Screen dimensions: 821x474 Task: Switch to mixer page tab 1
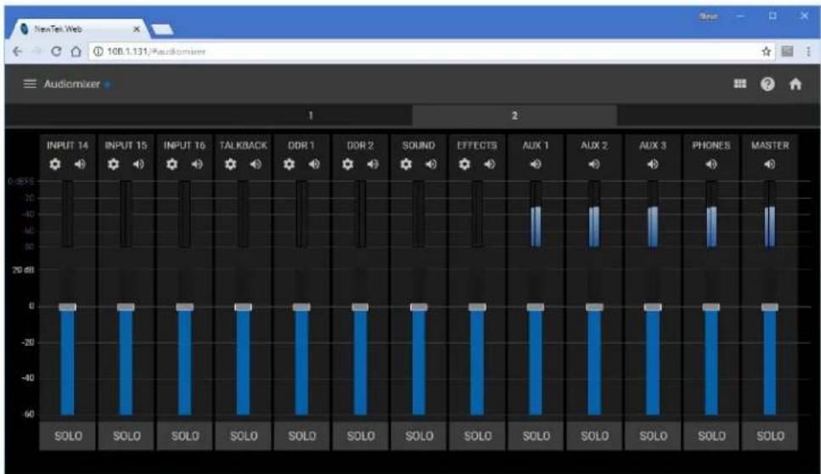coord(311,115)
